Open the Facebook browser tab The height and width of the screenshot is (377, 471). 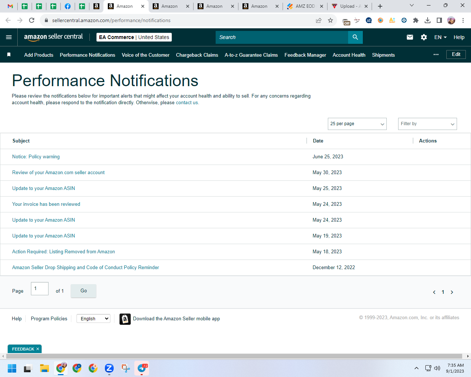pyautogui.click(x=68, y=6)
